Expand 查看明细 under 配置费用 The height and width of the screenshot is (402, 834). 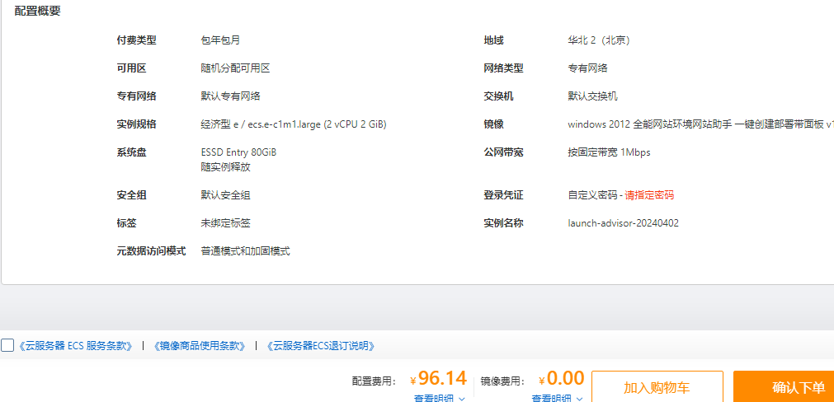(x=434, y=398)
